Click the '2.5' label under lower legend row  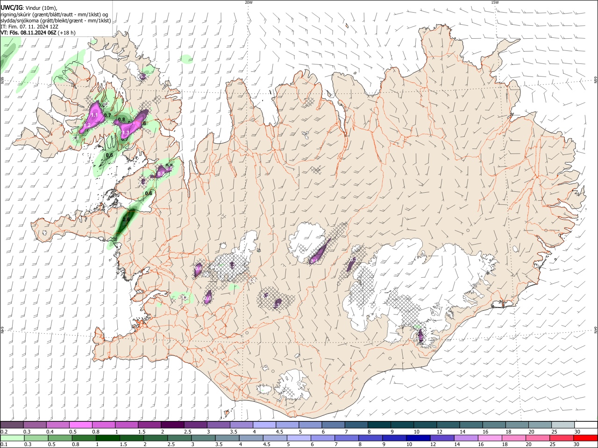pos(171,444)
